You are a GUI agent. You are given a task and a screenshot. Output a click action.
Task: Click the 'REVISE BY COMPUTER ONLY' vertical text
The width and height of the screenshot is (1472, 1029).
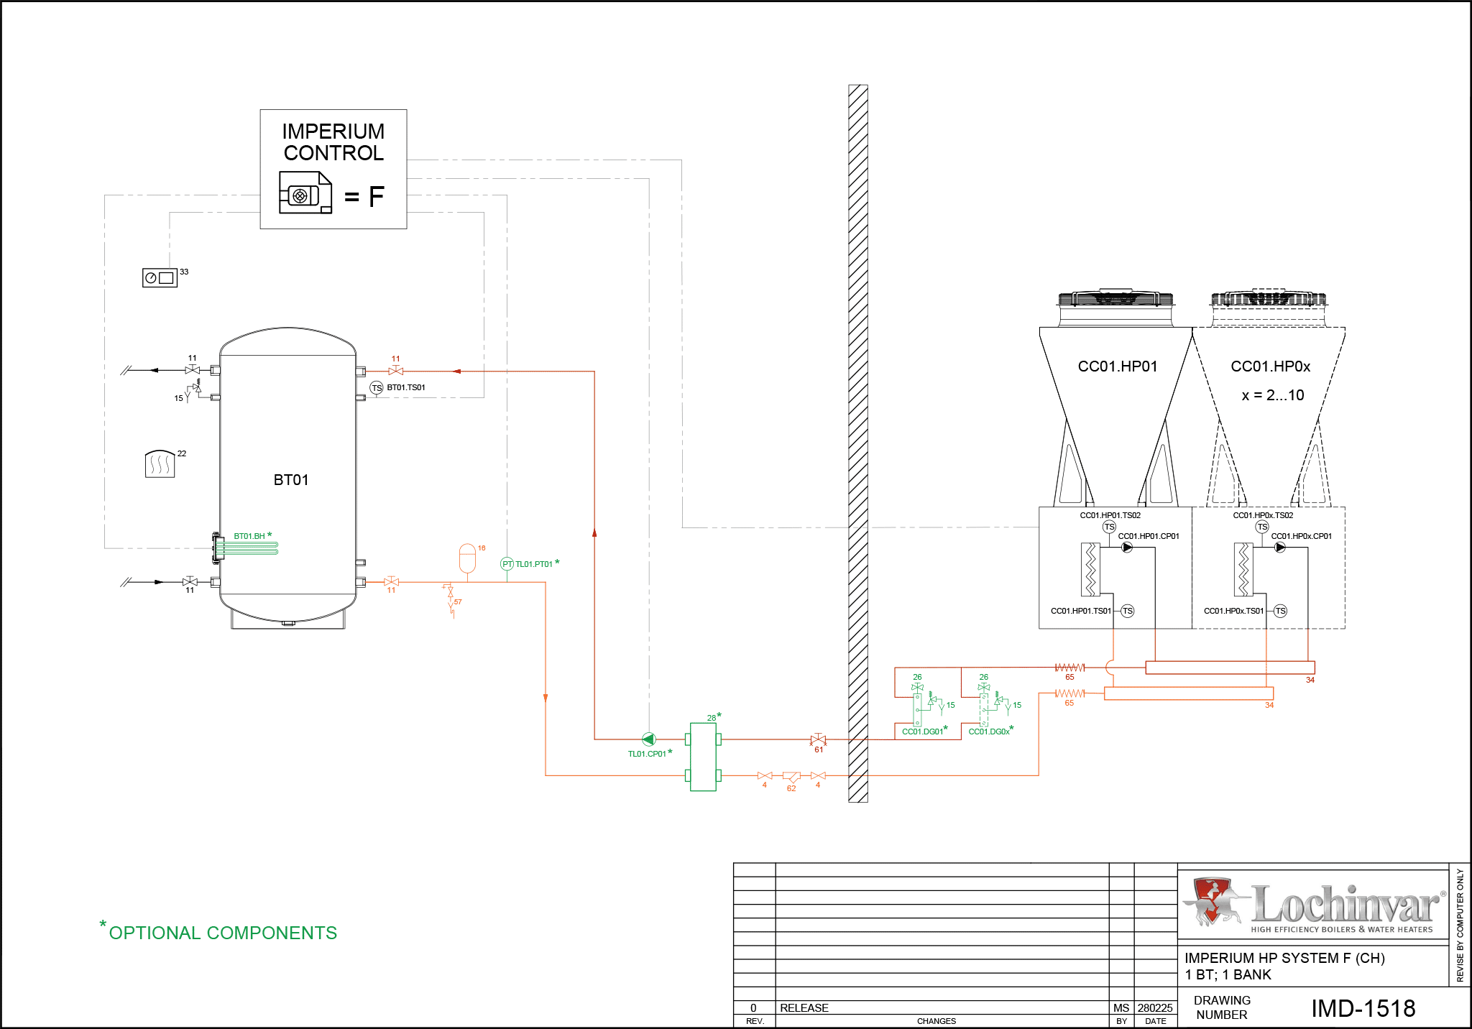tap(1460, 925)
